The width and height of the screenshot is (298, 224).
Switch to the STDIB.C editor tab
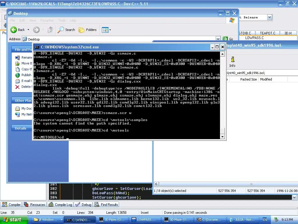pyautogui.click(x=246, y=33)
